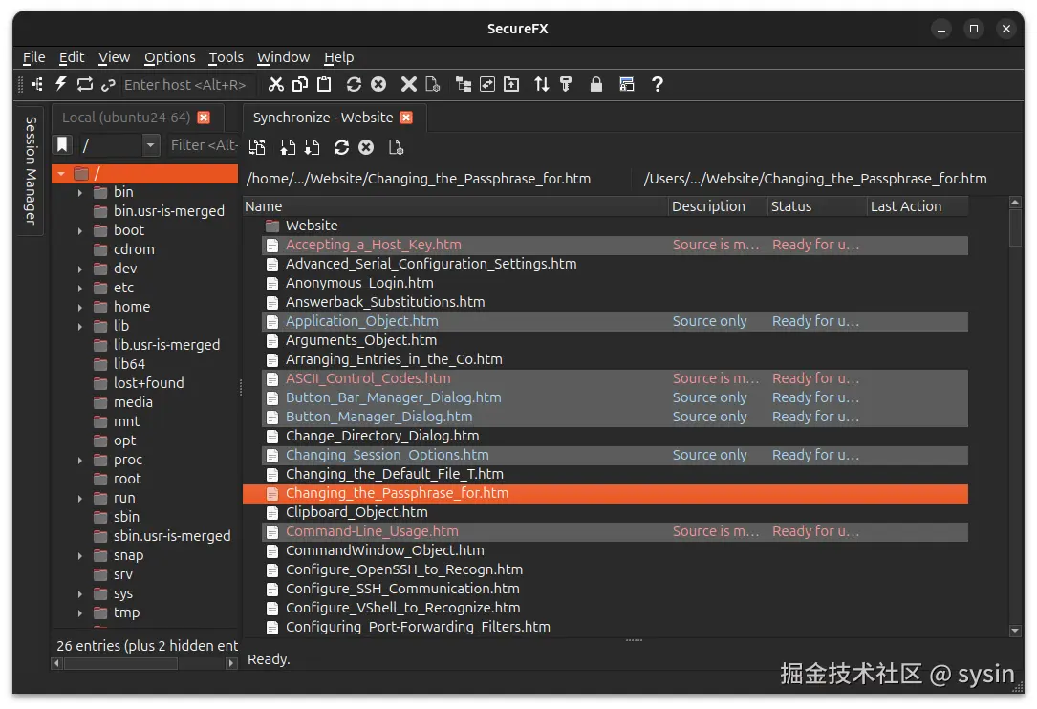This screenshot has height=709, width=1037.
Task: Open the Quick Connect lightning icon
Action: click(60, 84)
